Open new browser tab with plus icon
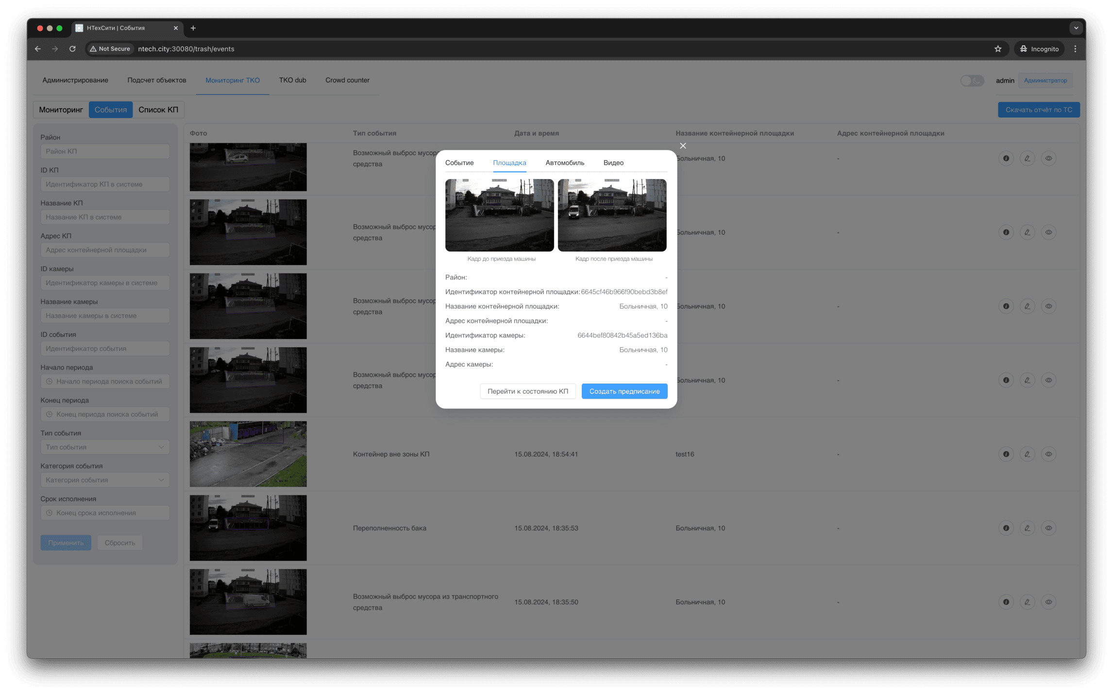 [x=193, y=28]
